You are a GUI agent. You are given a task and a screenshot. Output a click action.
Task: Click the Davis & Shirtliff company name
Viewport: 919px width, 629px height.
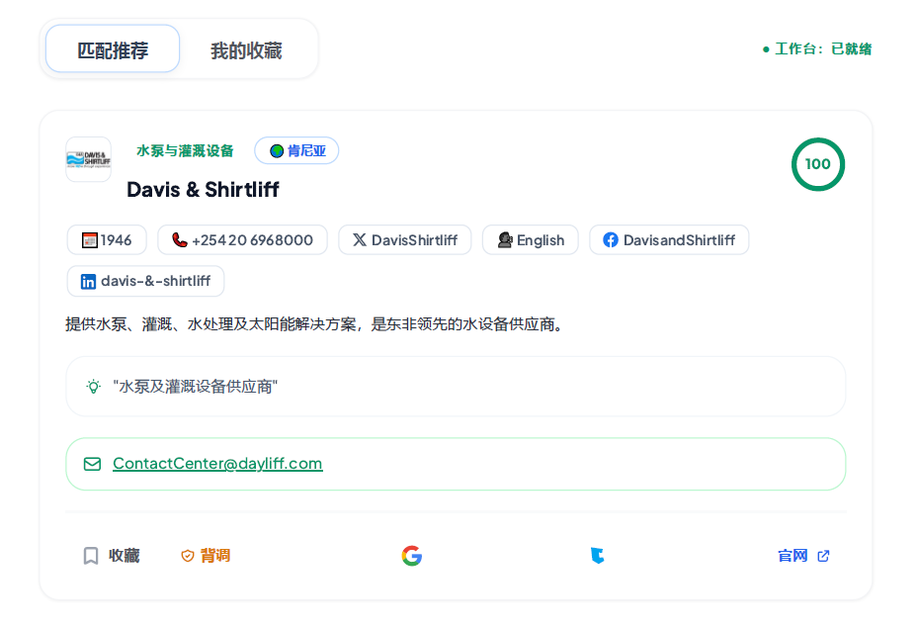coord(203,190)
